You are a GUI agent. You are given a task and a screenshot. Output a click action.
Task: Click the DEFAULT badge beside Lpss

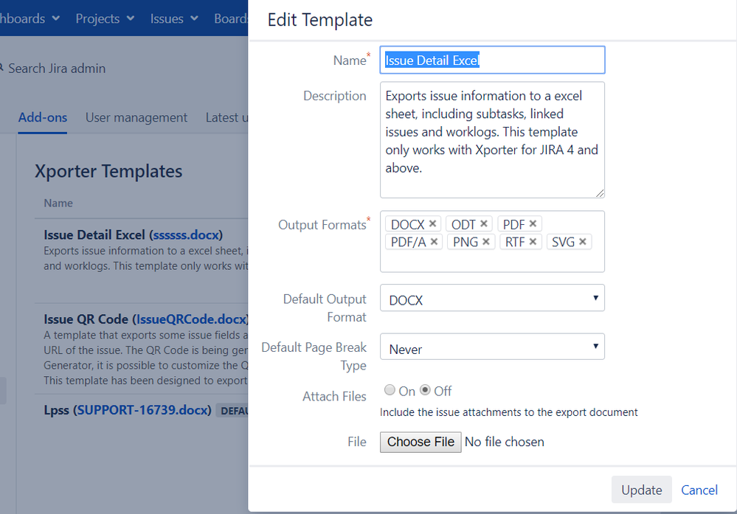click(232, 411)
